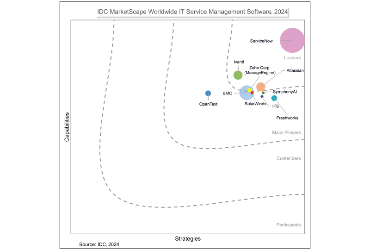Screen dimensions: 370x250
Task: Click the Freshworks label
Action: 287,118
